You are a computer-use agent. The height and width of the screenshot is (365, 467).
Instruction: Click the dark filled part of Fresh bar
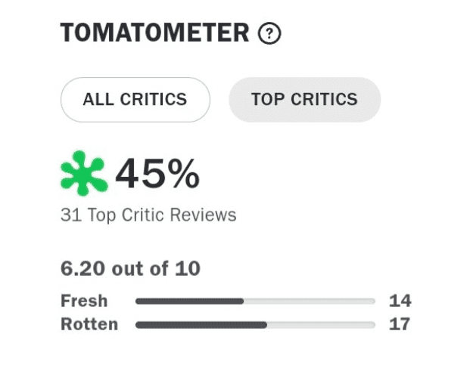pyautogui.click(x=189, y=301)
